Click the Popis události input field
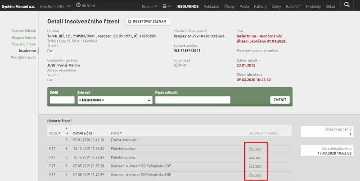This screenshot has width=360, height=181. click(193, 100)
